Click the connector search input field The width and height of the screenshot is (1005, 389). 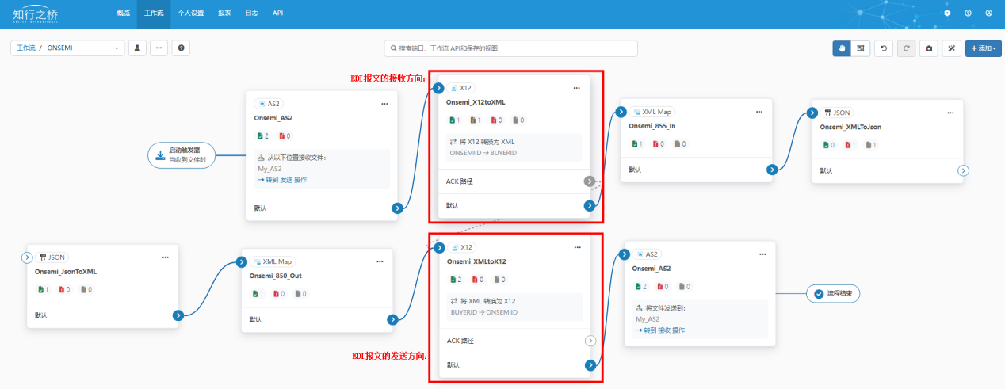510,48
